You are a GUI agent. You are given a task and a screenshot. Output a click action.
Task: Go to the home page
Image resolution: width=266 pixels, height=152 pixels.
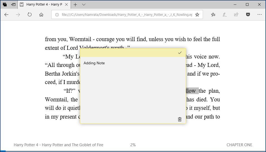click(41, 15)
